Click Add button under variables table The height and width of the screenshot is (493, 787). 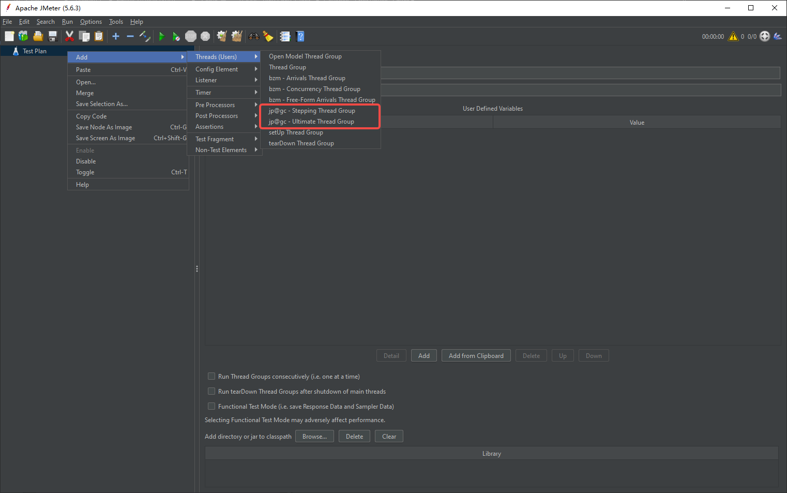[424, 356]
